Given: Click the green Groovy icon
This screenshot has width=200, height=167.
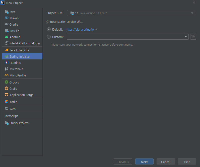Looking at the screenshot, I should (x=7, y=82).
